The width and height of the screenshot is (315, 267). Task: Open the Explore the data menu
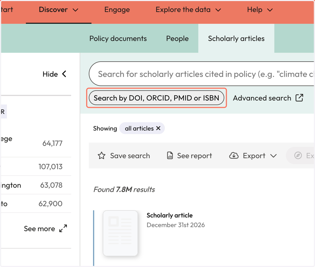pos(188,10)
